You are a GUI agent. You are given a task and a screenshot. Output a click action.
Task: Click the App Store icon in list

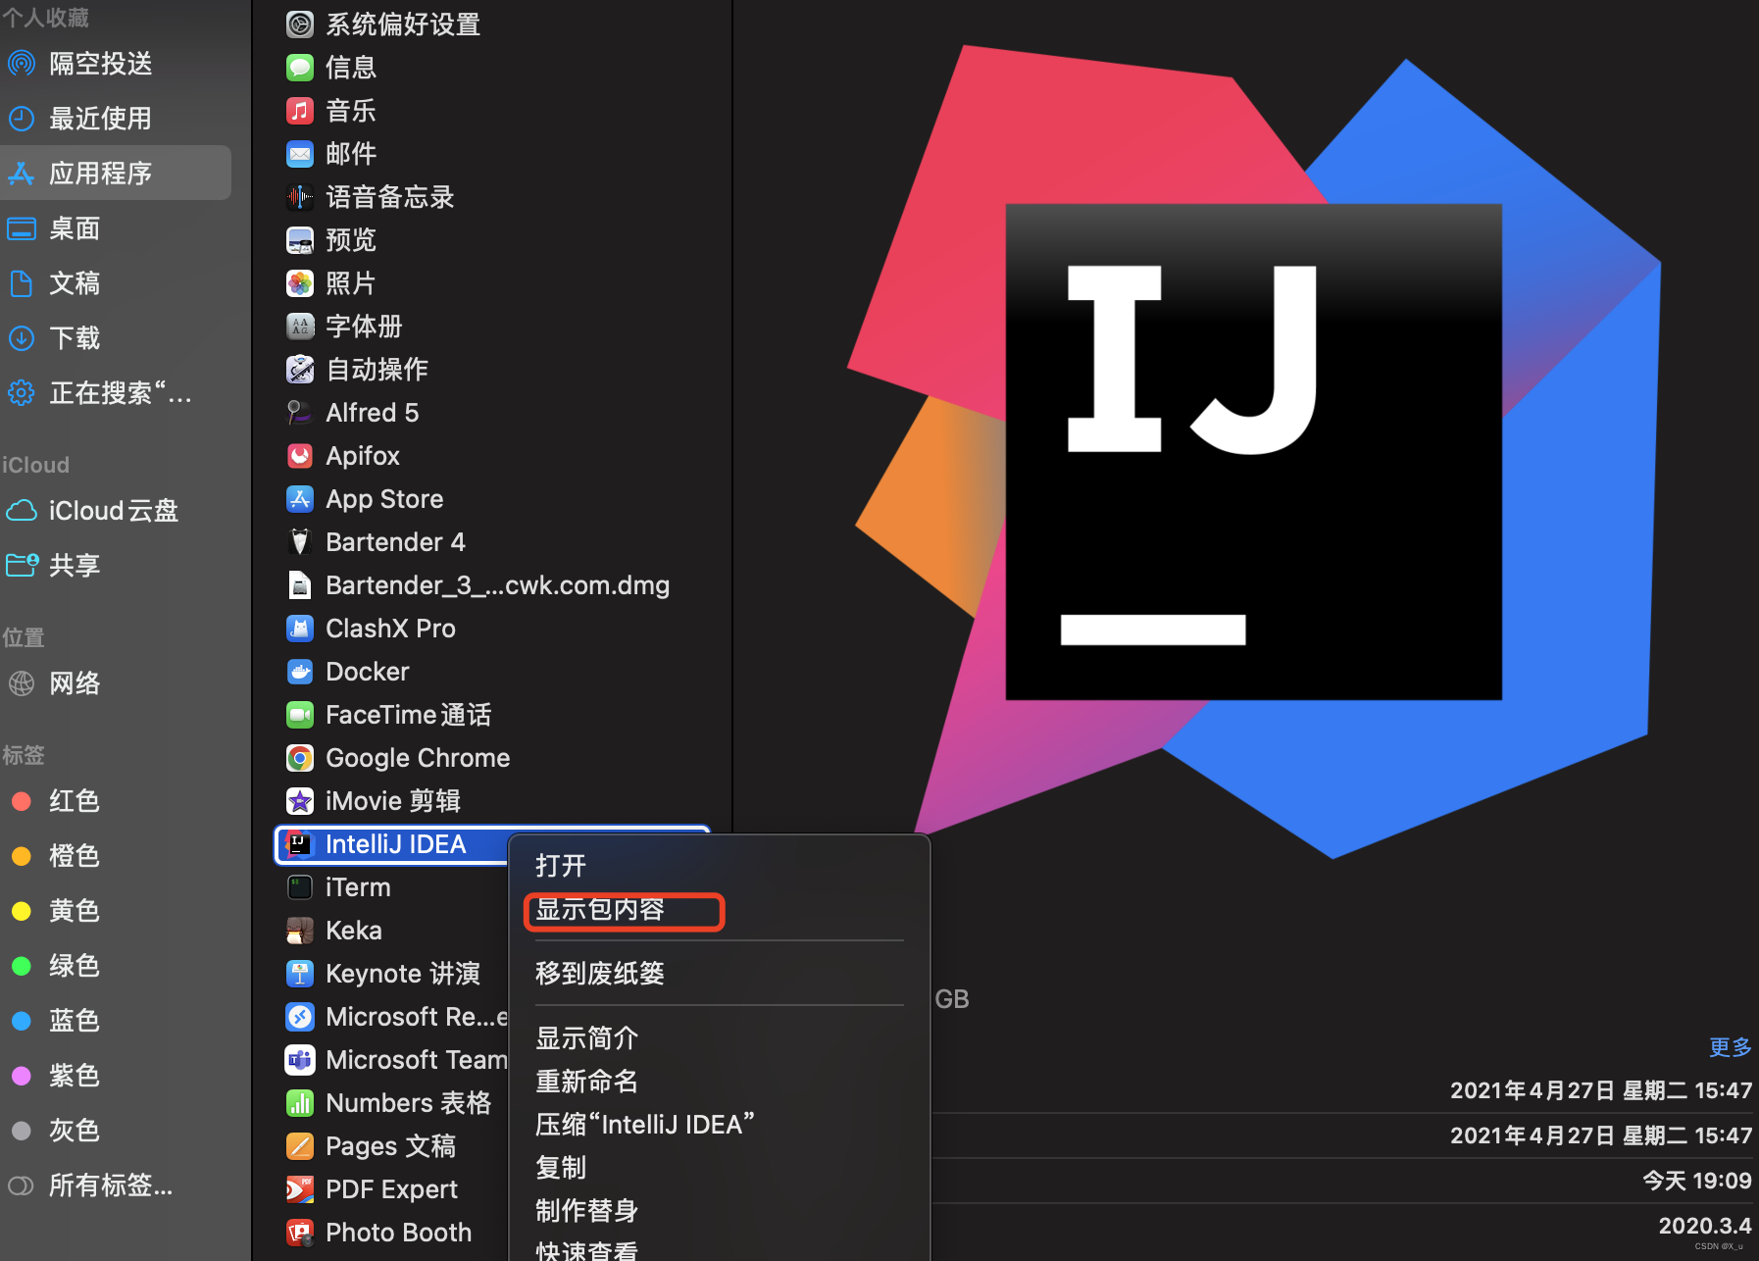tap(300, 499)
